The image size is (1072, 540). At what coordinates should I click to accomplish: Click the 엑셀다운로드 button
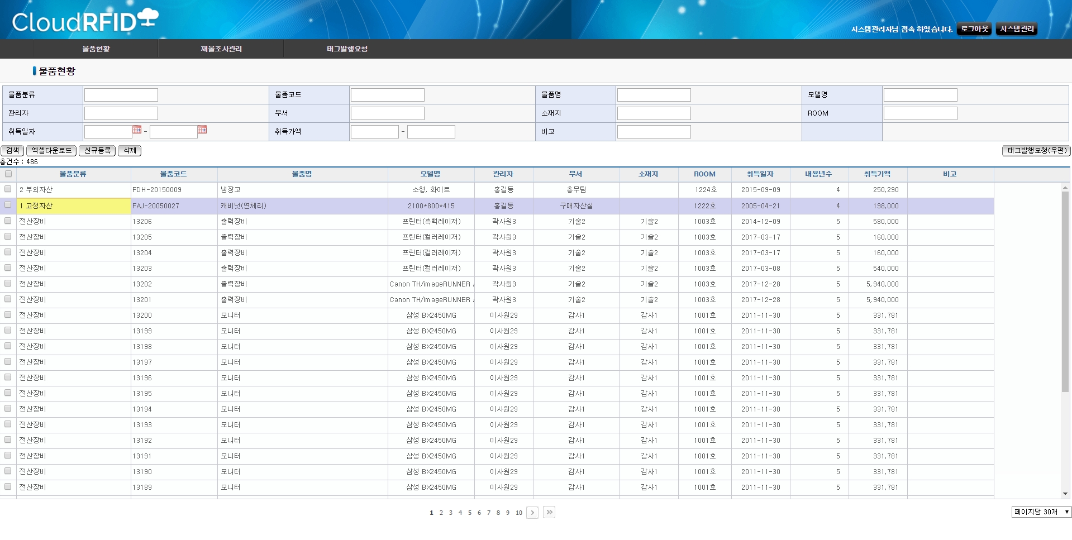click(x=51, y=151)
